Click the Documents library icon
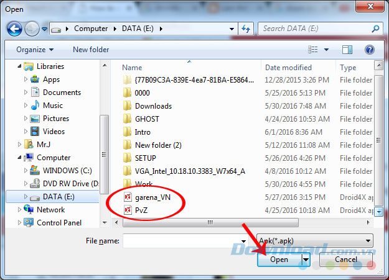 coord(35,92)
